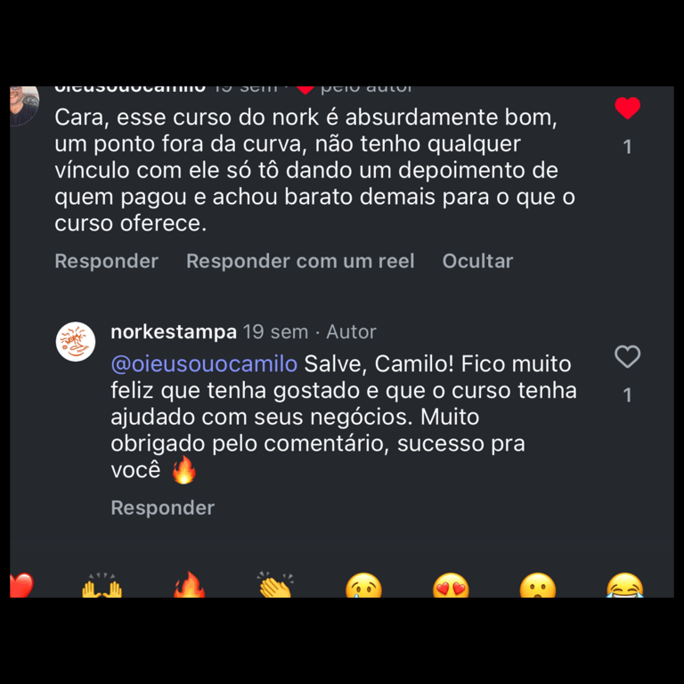View the like count on Camilo's comment
This screenshot has height=684, width=684.
(627, 147)
